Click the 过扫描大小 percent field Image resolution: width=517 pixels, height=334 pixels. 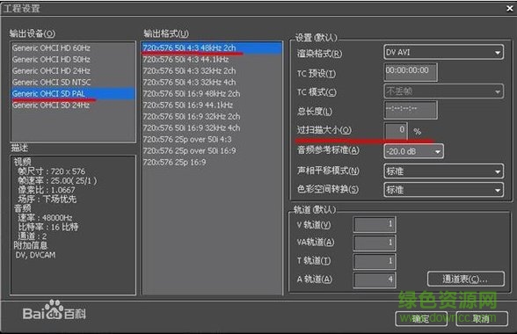[x=396, y=131]
